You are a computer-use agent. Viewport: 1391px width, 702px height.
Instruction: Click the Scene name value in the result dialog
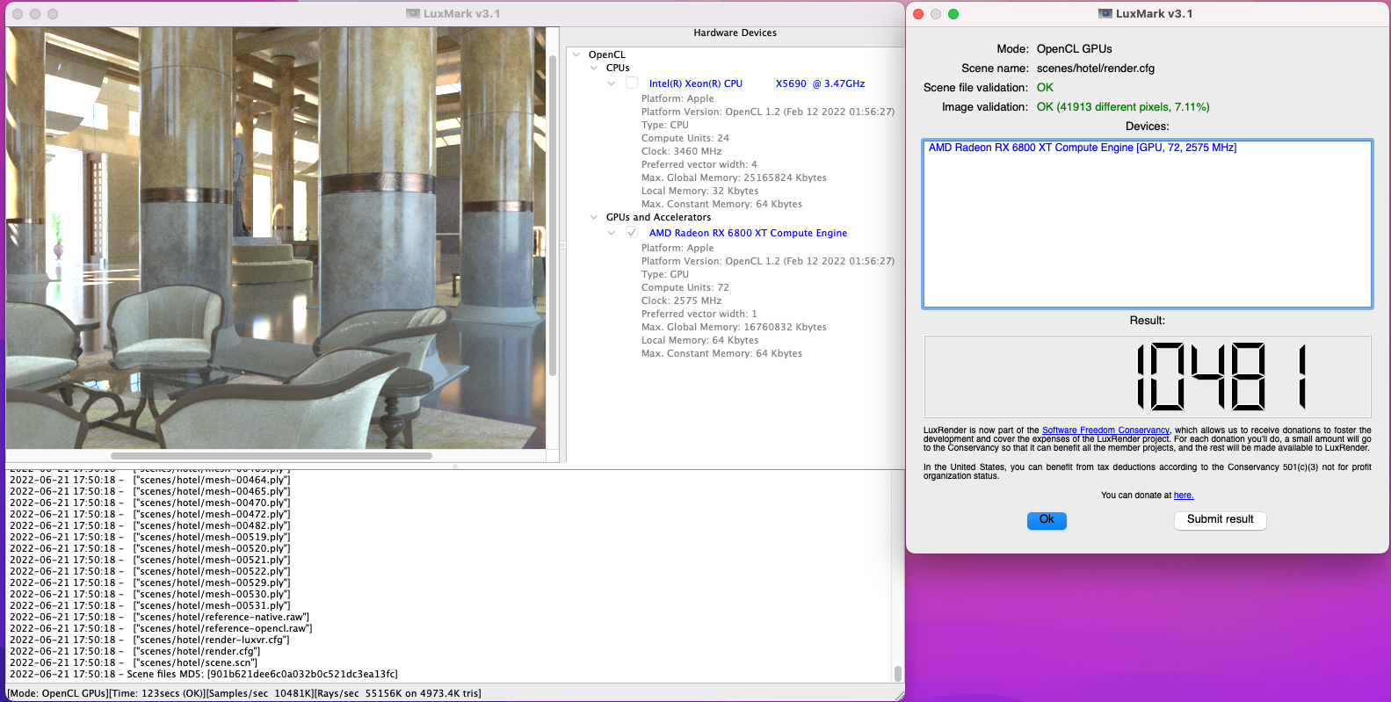[x=1096, y=69]
